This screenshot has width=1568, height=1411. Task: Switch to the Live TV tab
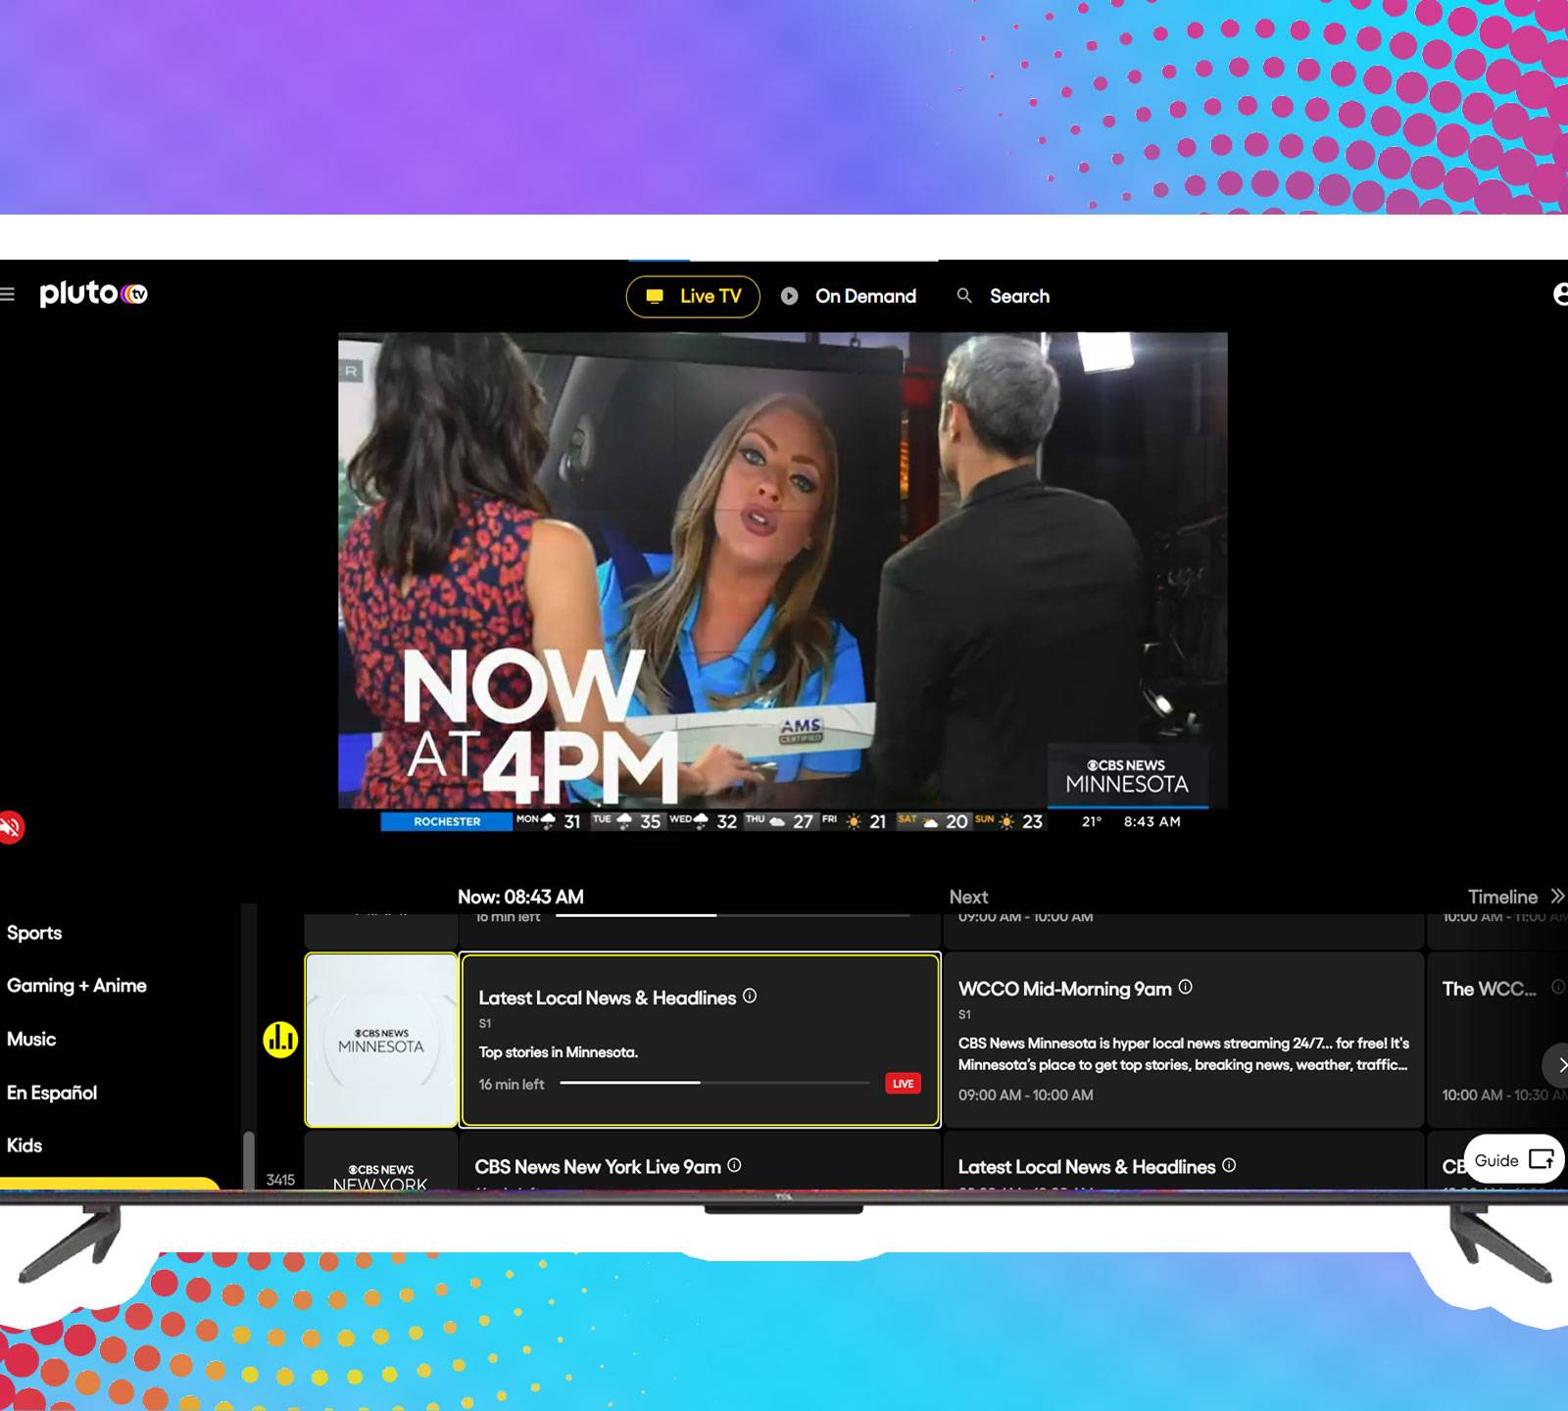click(693, 297)
